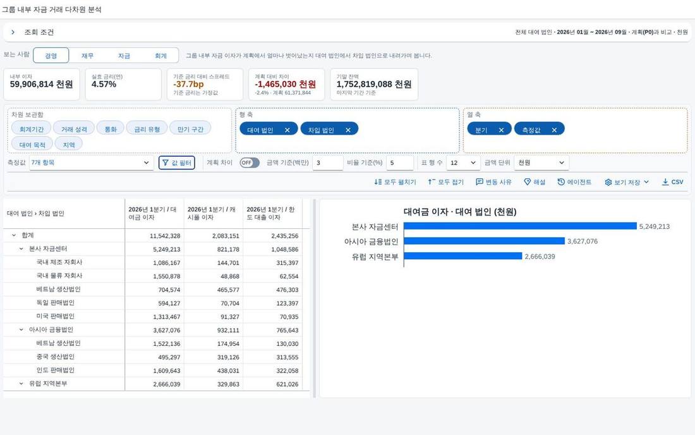Focus the 비율 기준(%) input field
Image resolution: width=695 pixels, height=435 pixels.
pos(400,162)
